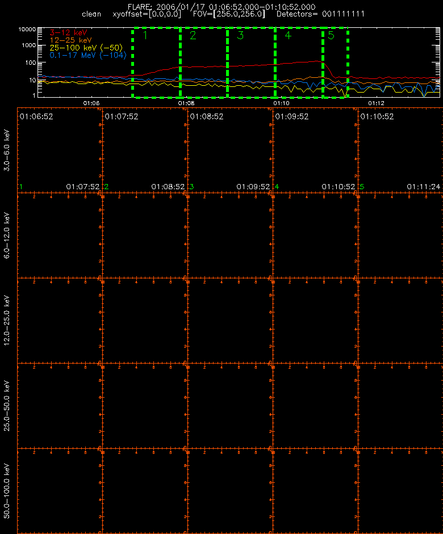Click the 01:08:52 start time heading its image column

207,117
